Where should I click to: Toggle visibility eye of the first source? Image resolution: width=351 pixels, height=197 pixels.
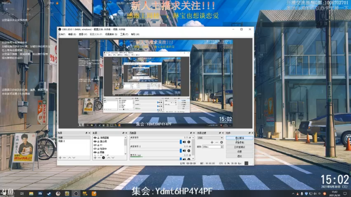coord(95,138)
